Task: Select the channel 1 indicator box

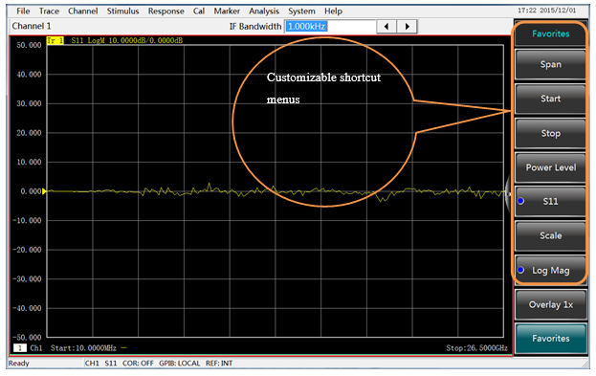Action: point(20,348)
